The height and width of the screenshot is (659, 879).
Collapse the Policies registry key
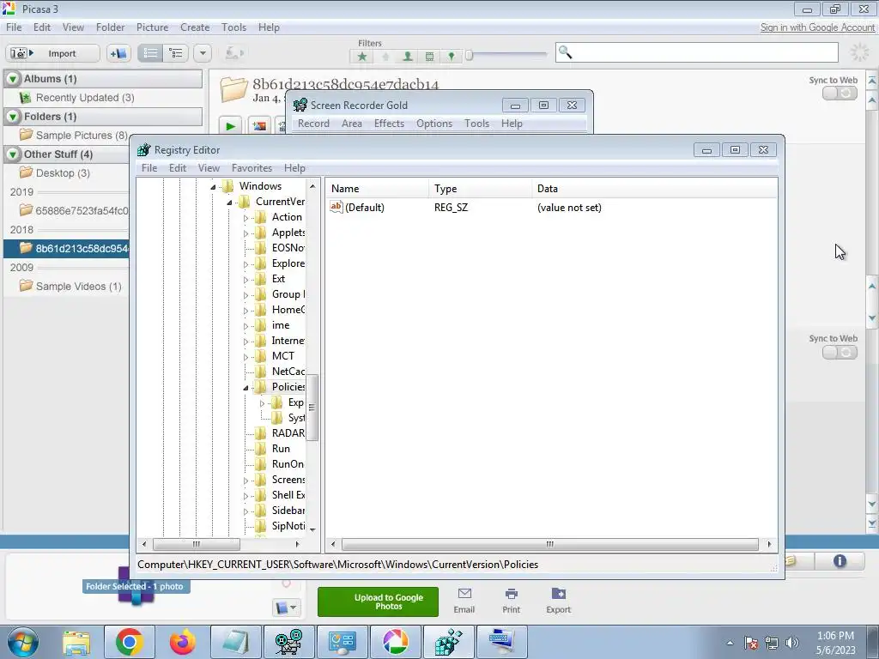(246, 388)
